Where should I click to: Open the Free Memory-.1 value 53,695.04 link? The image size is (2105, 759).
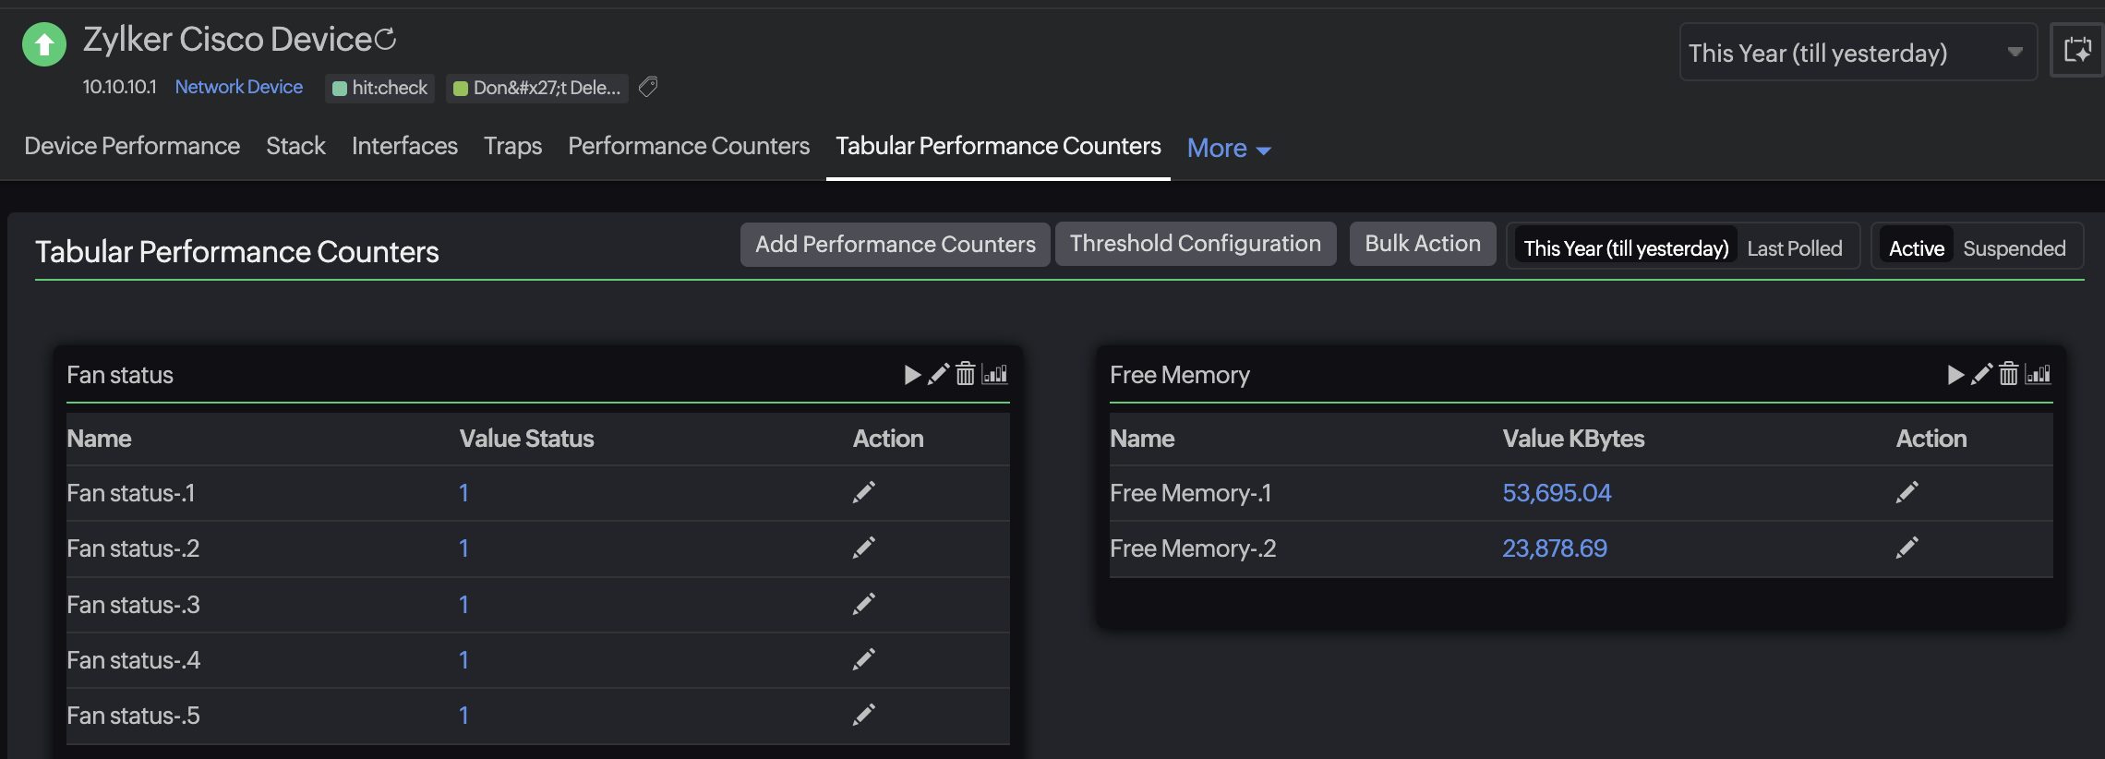coord(1556,493)
